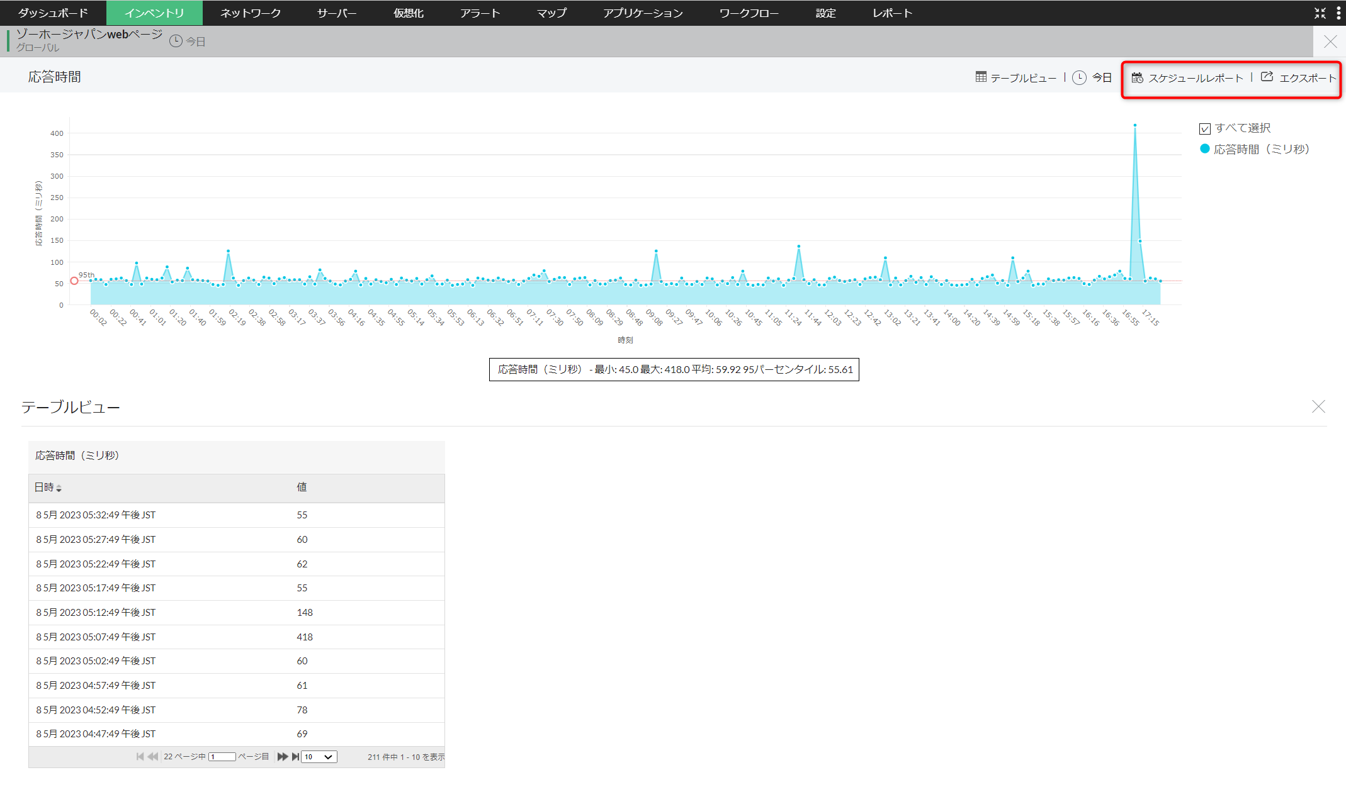Image resolution: width=1346 pixels, height=792 pixels.
Task: Click the テーブルビュー table icon
Action: pos(981,77)
